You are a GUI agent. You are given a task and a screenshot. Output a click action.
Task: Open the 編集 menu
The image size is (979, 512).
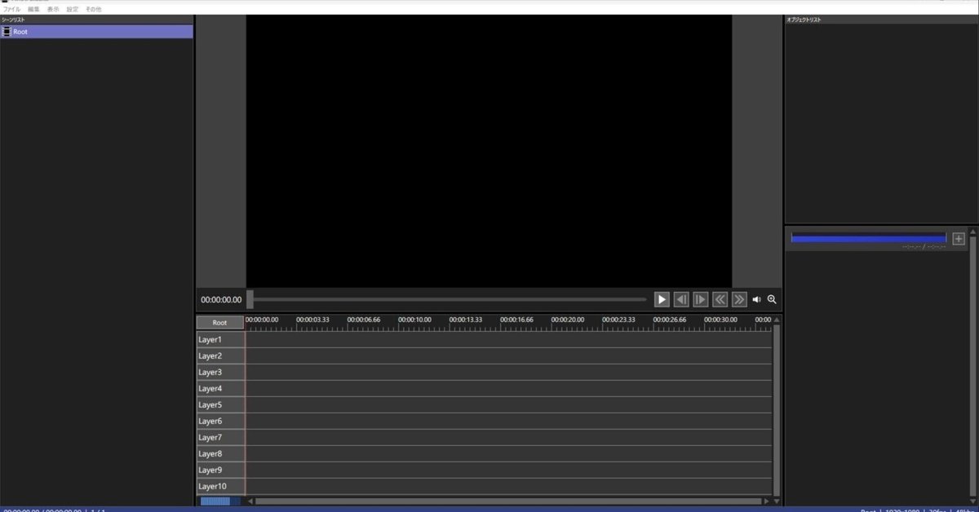tap(31, 9)
